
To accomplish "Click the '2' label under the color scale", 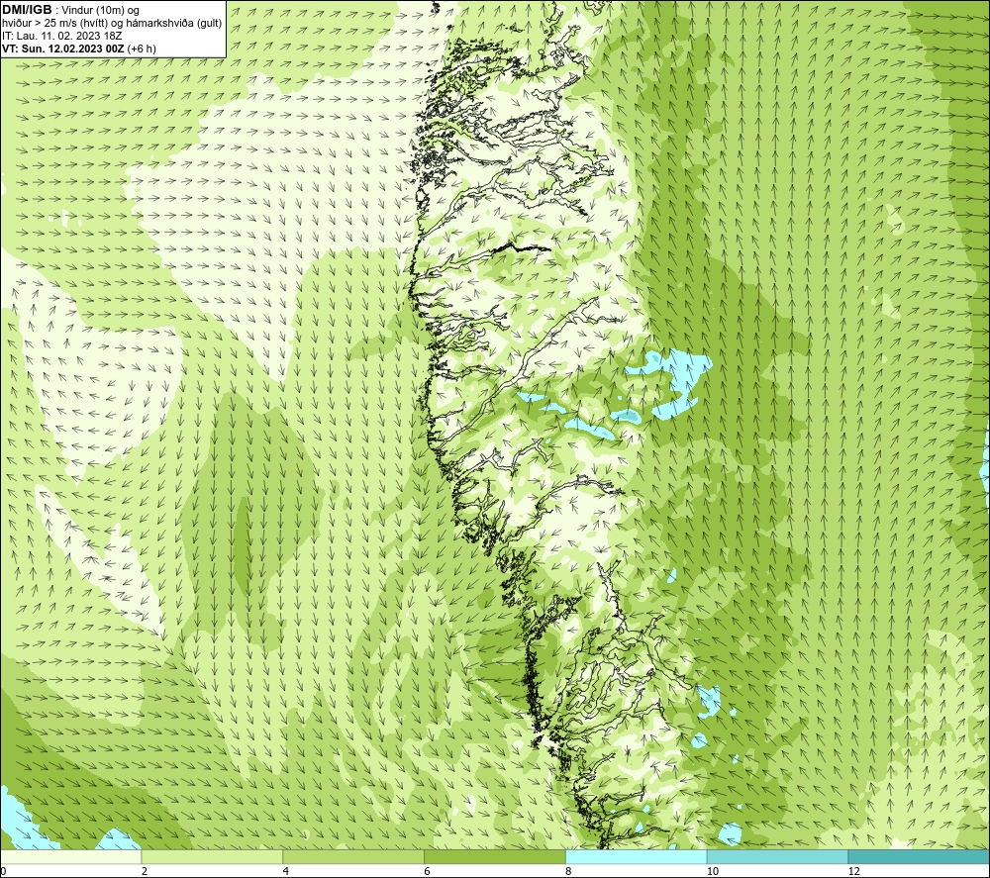I will 145,872.
